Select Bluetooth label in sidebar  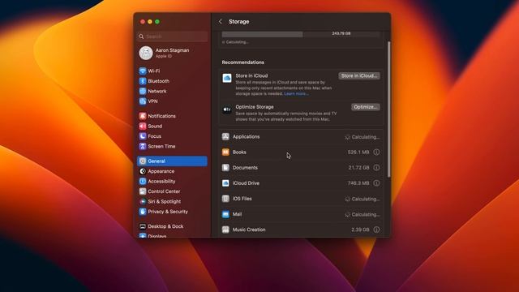click(x=159, y=81)
